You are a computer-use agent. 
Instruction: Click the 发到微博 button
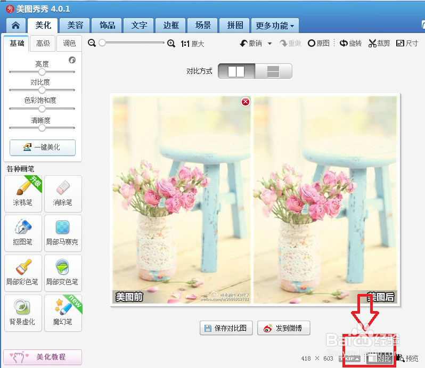(283, 328)
